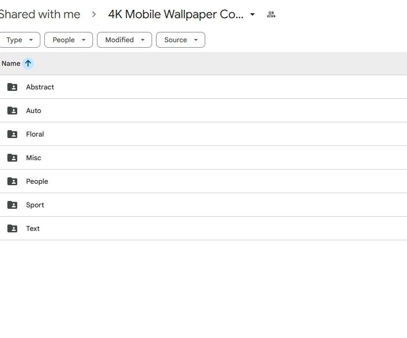Open the People shared folder icon

[x=12, y=181]
